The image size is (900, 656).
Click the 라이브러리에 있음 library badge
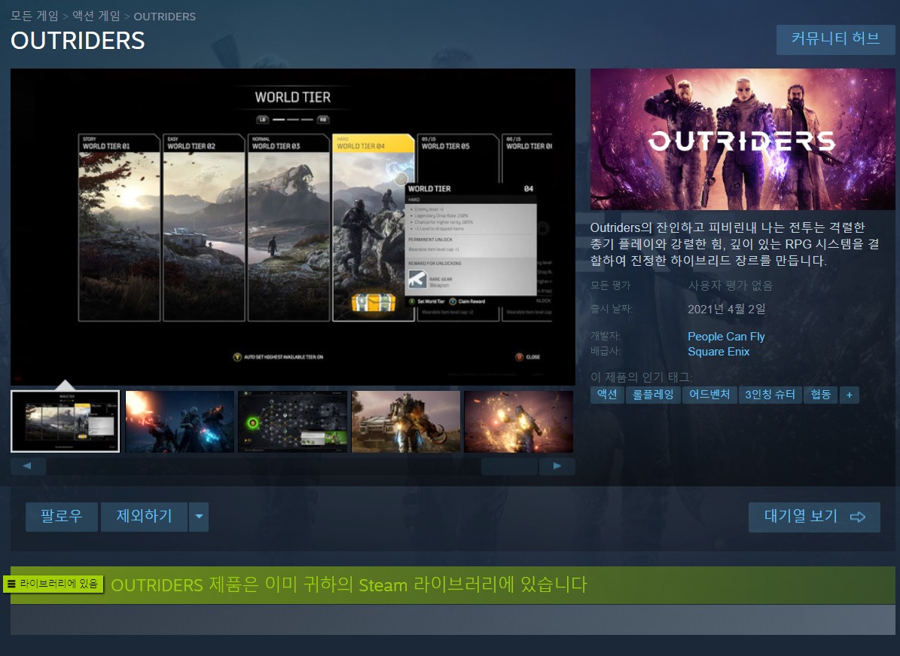click(x=53, y=584)
